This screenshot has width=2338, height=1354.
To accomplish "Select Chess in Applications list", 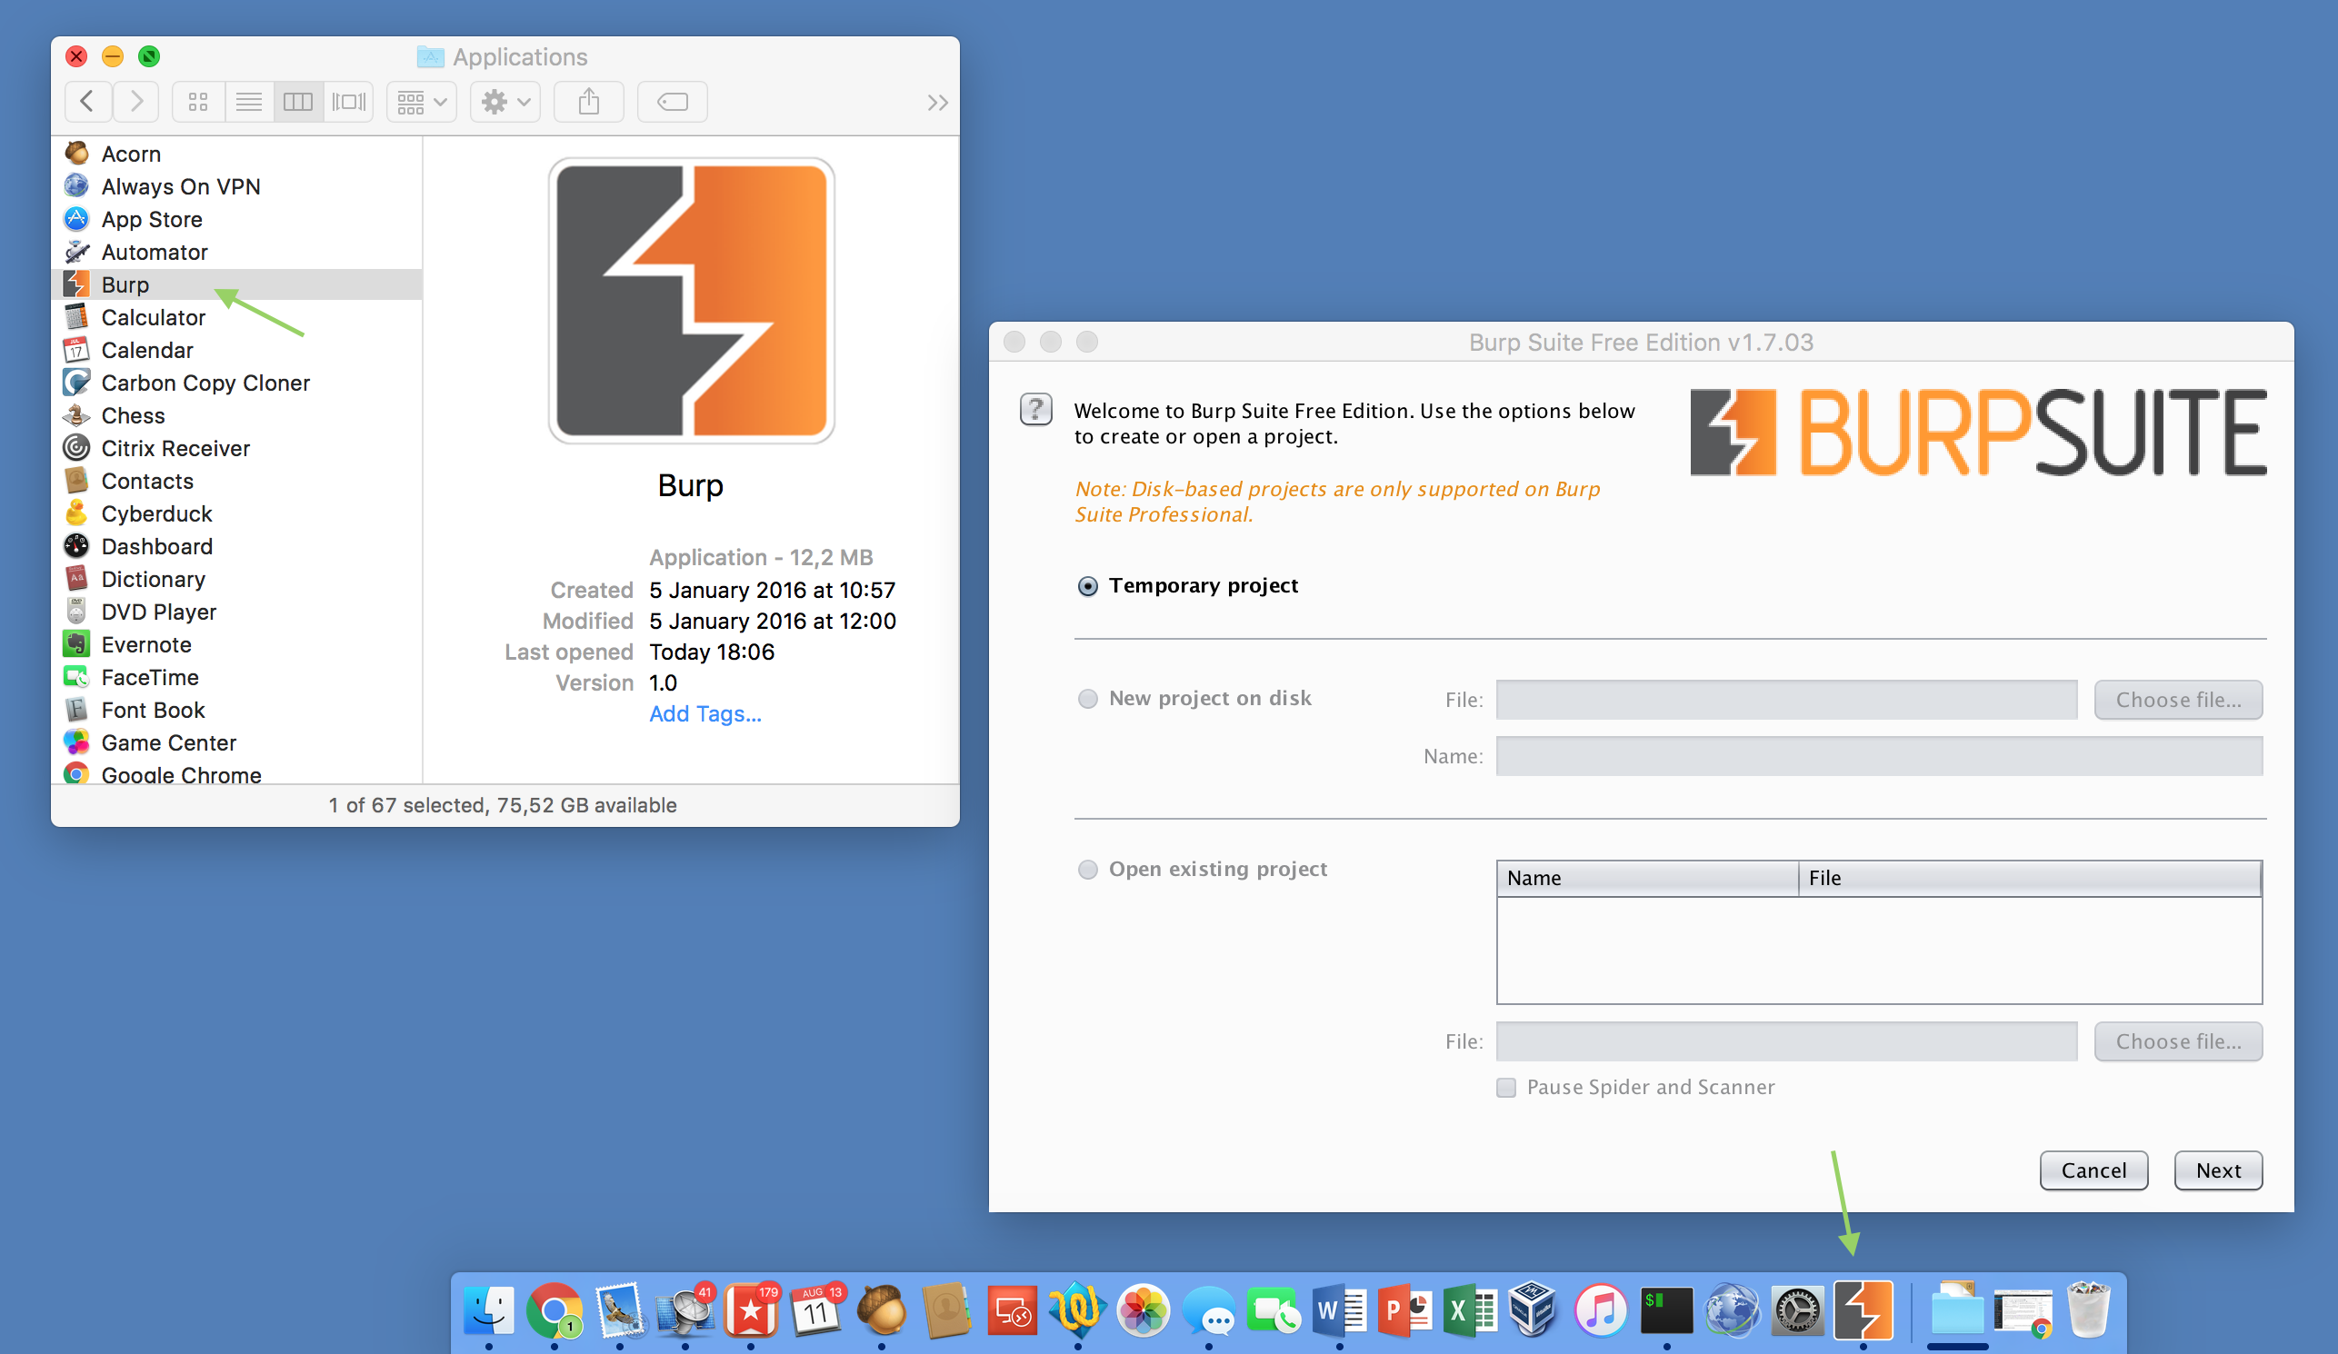I will tap(237, 415).
